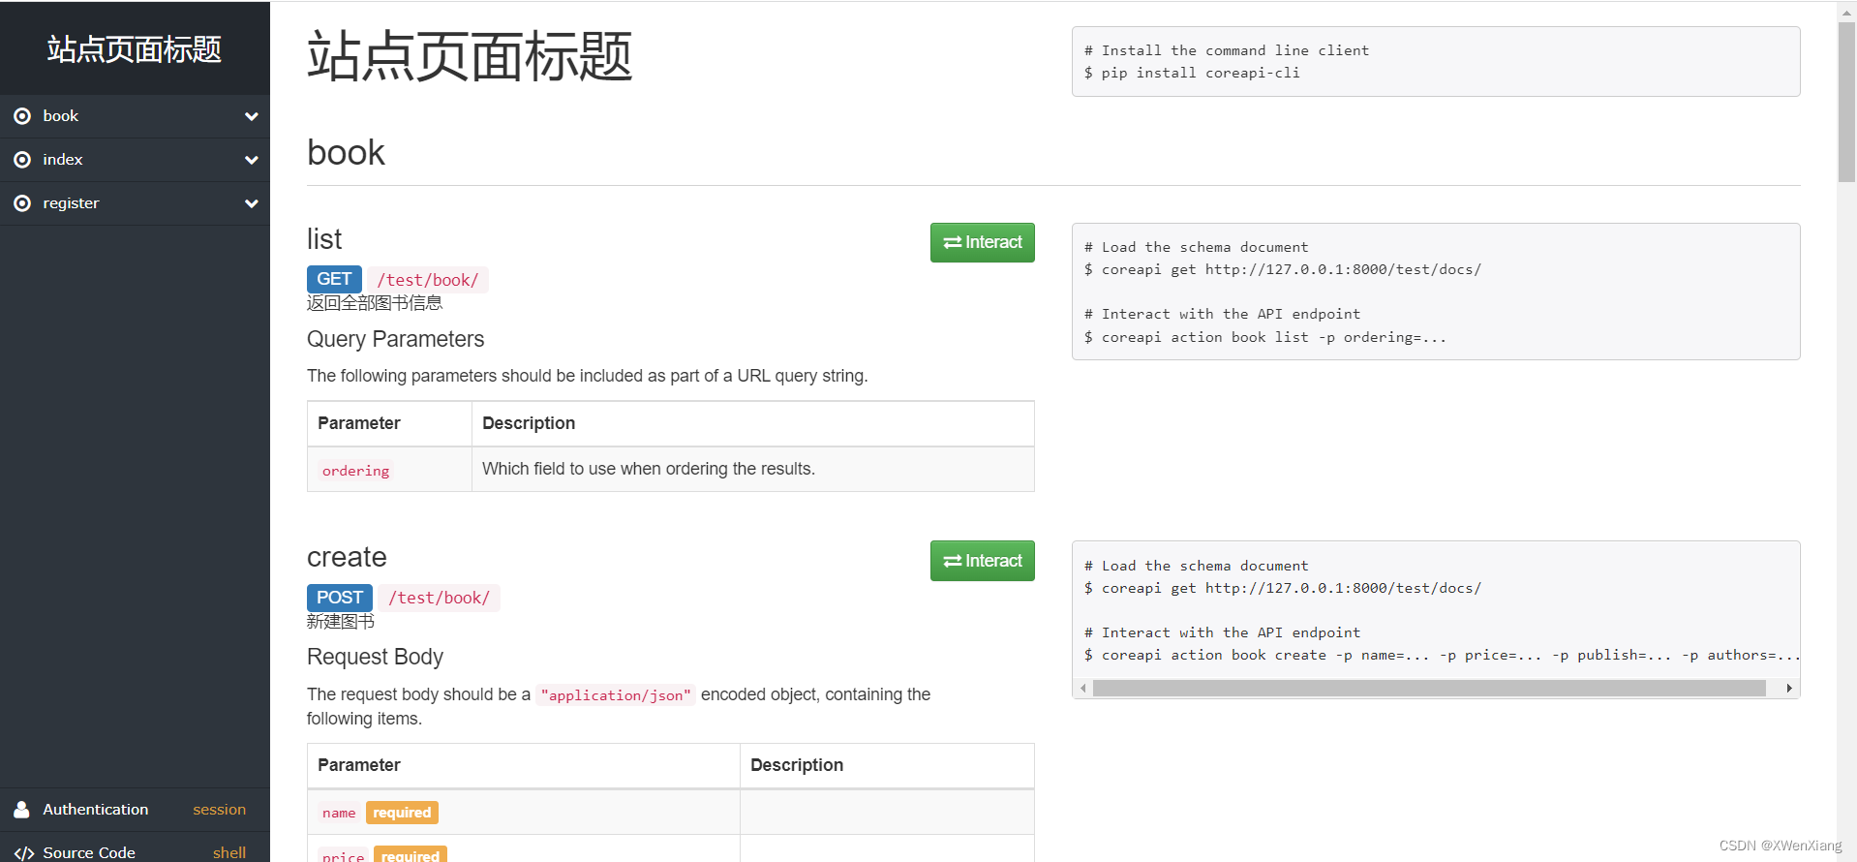Open the register menu item
Image resolution: width=1857 pixels, height=862 pixels.
click(135, 203)
